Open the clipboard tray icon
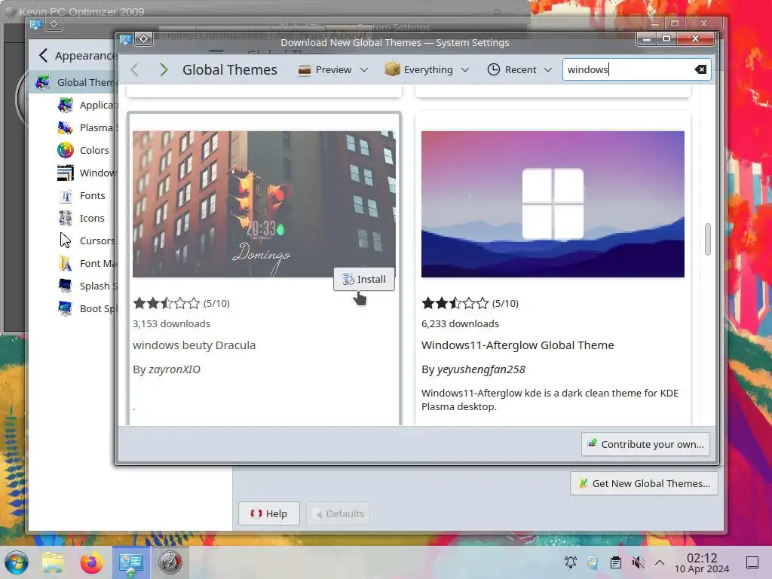 point(615,562)
